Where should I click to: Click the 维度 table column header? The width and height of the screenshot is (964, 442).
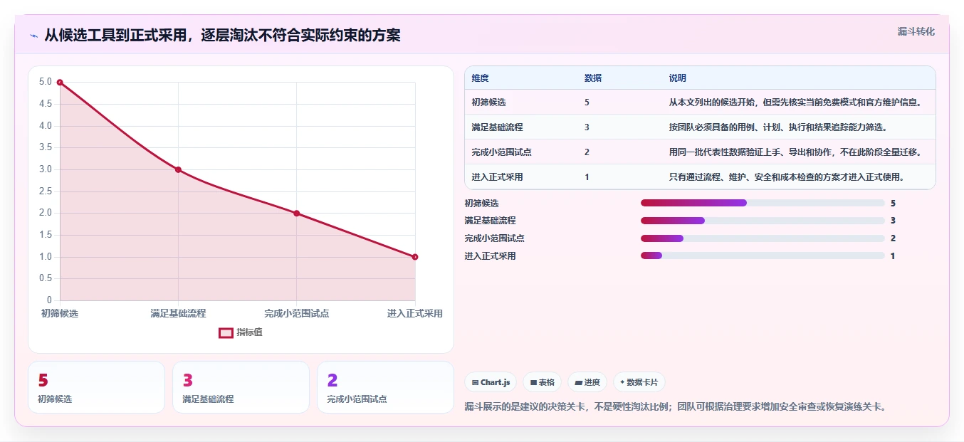pos(480,78)
